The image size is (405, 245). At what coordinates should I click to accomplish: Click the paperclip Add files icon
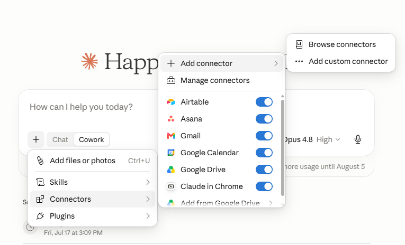click(40, 161)
